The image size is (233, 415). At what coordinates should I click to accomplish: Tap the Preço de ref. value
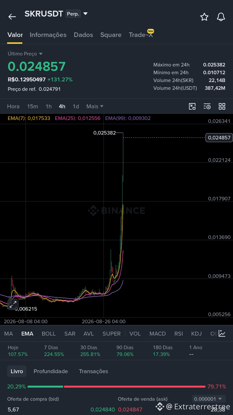point(50,89)
